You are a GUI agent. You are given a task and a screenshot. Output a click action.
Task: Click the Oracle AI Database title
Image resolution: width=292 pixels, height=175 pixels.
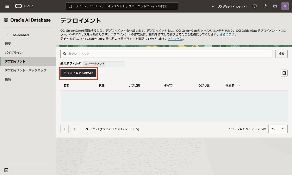pyautogui.click(x=31, y=20)
